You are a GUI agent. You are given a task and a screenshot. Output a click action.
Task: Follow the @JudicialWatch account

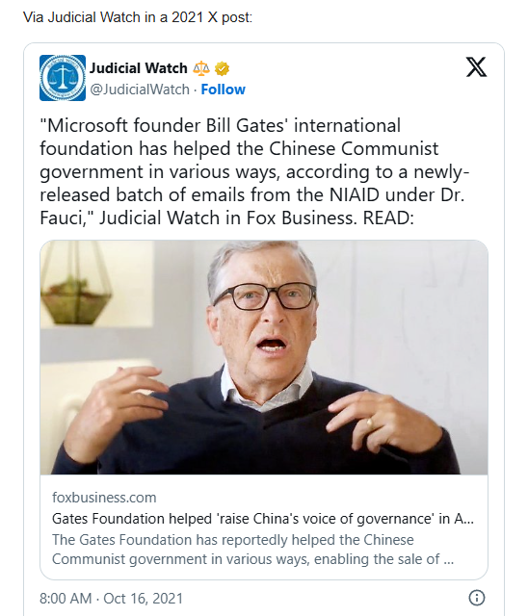pos(223,90)
